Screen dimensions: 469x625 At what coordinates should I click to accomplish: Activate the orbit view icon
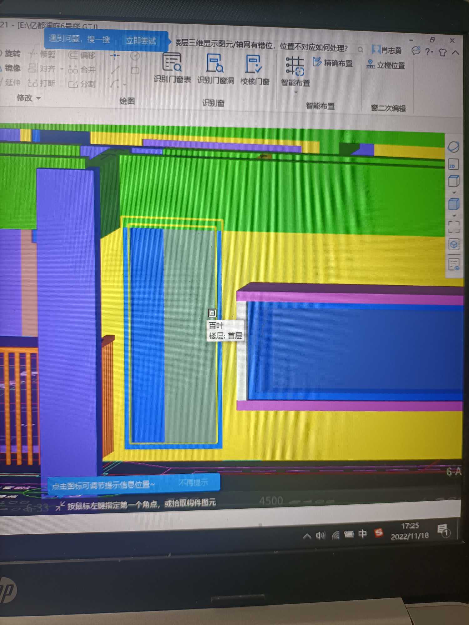click(x=453, y=147)
